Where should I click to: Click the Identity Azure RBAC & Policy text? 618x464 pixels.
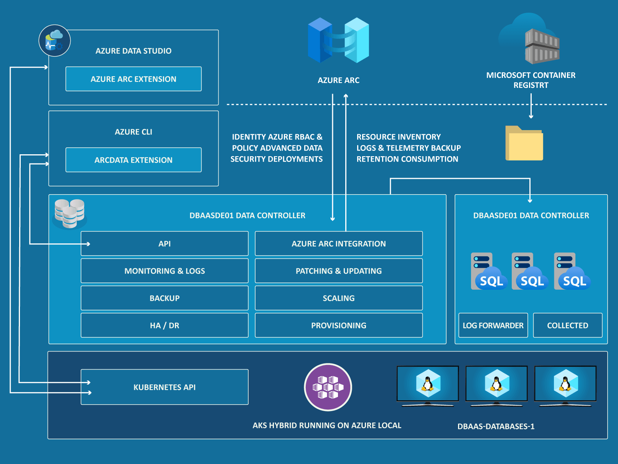(277, 148)
